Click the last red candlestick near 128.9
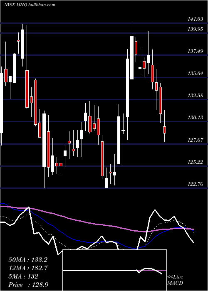Viewport: 208px width, 291px height. pos(164,130)
